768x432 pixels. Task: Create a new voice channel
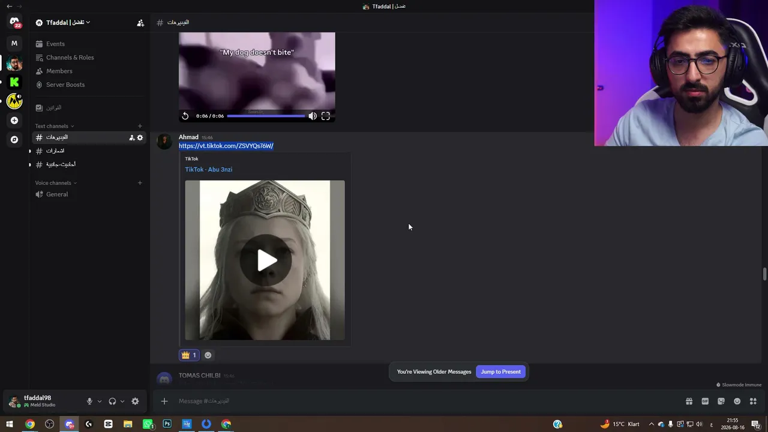pos(140,183)
